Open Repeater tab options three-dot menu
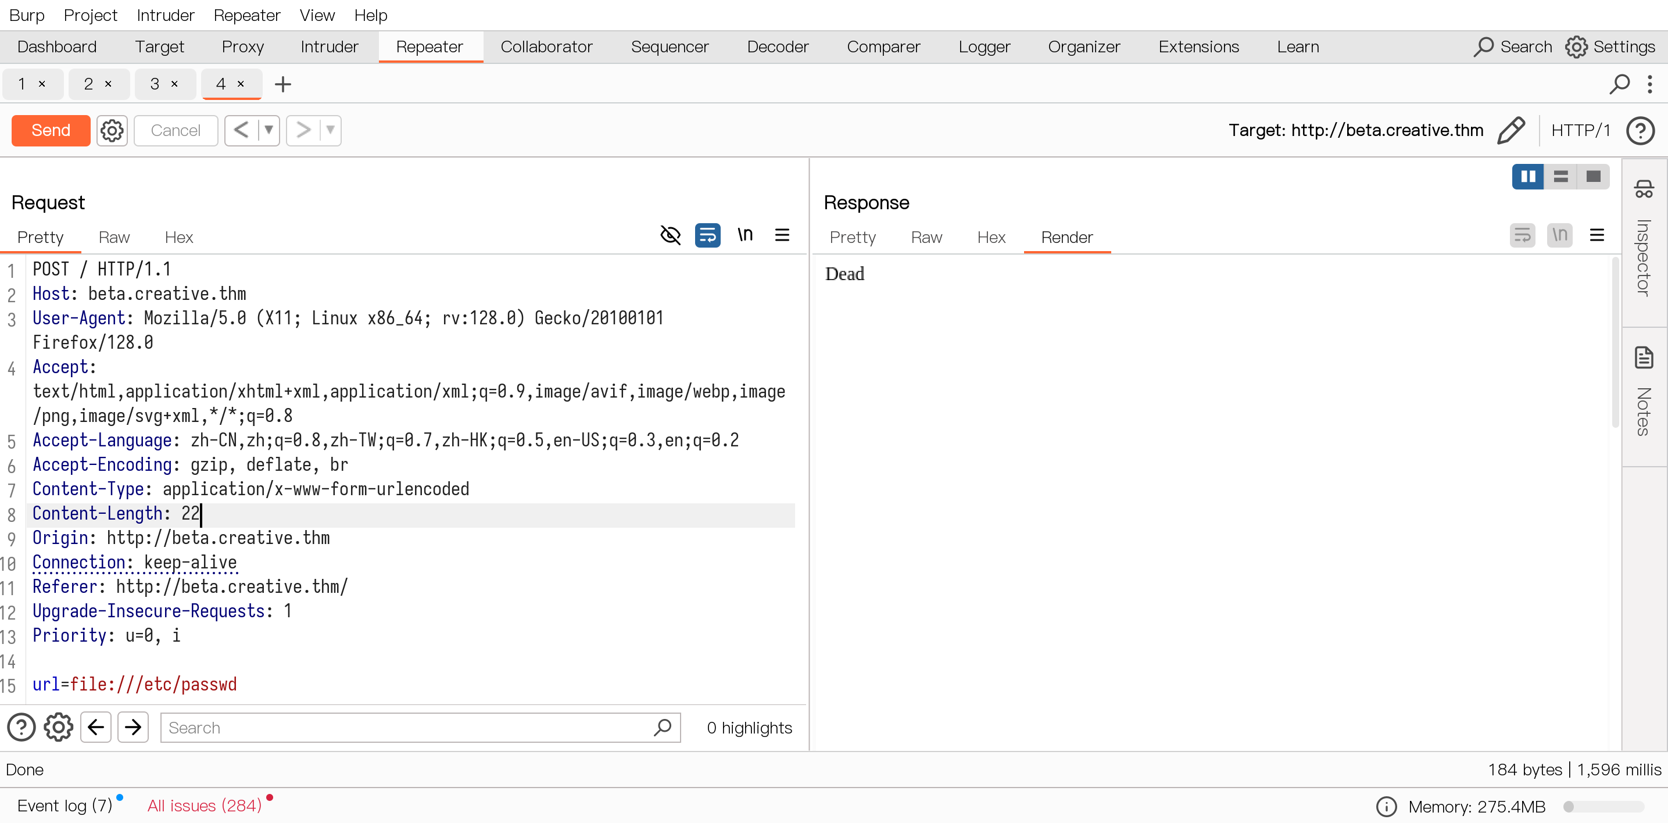Viewport: 1668px width, 823px height. click(x=1649, y=84)
